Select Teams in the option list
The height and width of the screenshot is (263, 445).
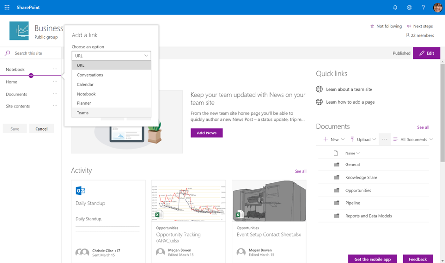pyautogui.click(x=111, y=112)
